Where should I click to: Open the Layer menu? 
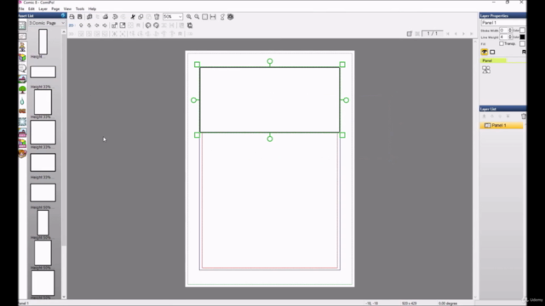click(43, 8)
